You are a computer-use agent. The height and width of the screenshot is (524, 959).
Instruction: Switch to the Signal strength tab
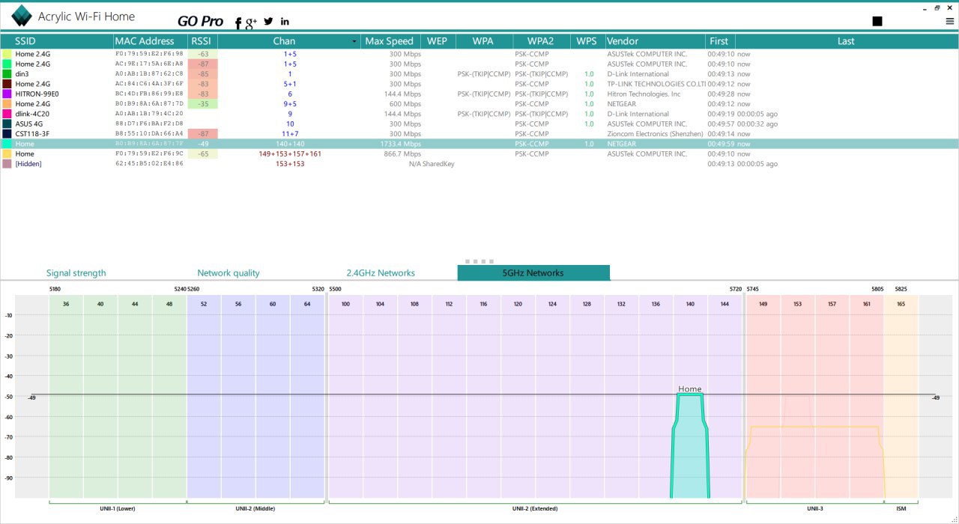point(76,273)
